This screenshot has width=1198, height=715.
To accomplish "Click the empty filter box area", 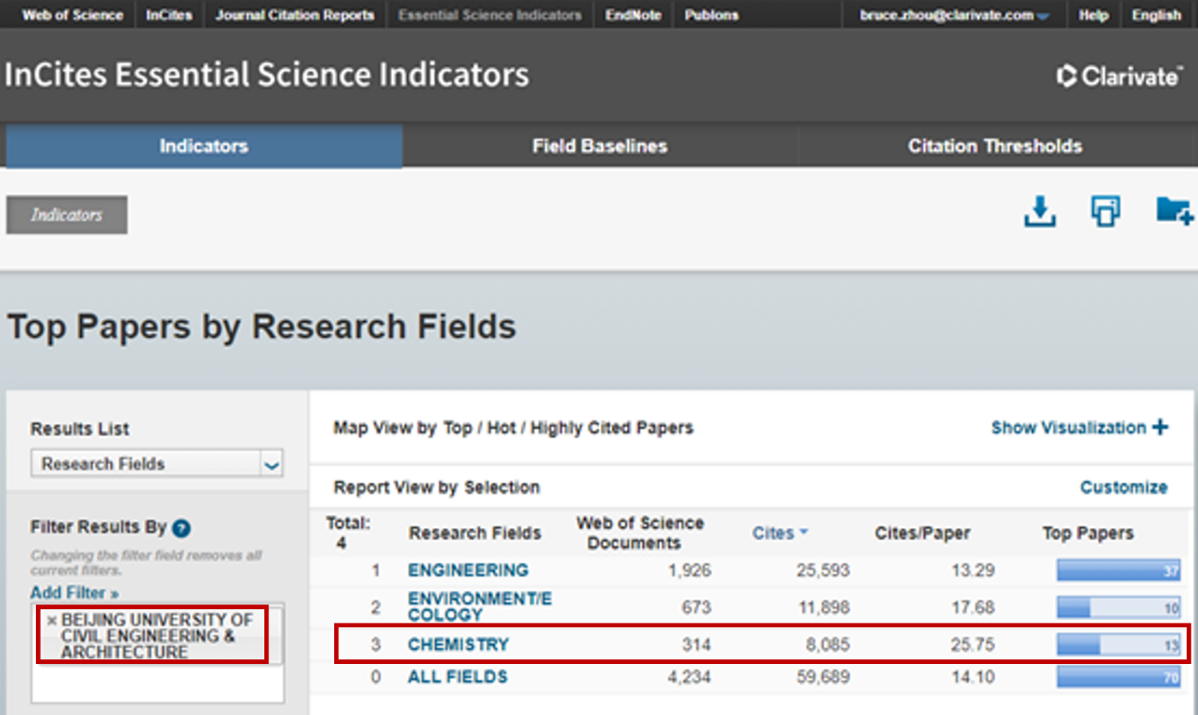I will (157, 684).
